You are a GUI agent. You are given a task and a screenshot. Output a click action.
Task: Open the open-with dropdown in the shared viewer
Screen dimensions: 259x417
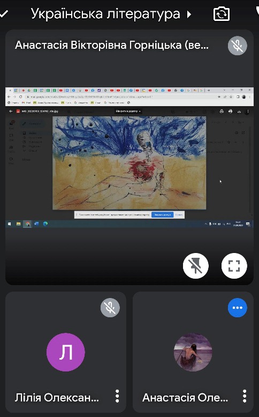point(128,111)
